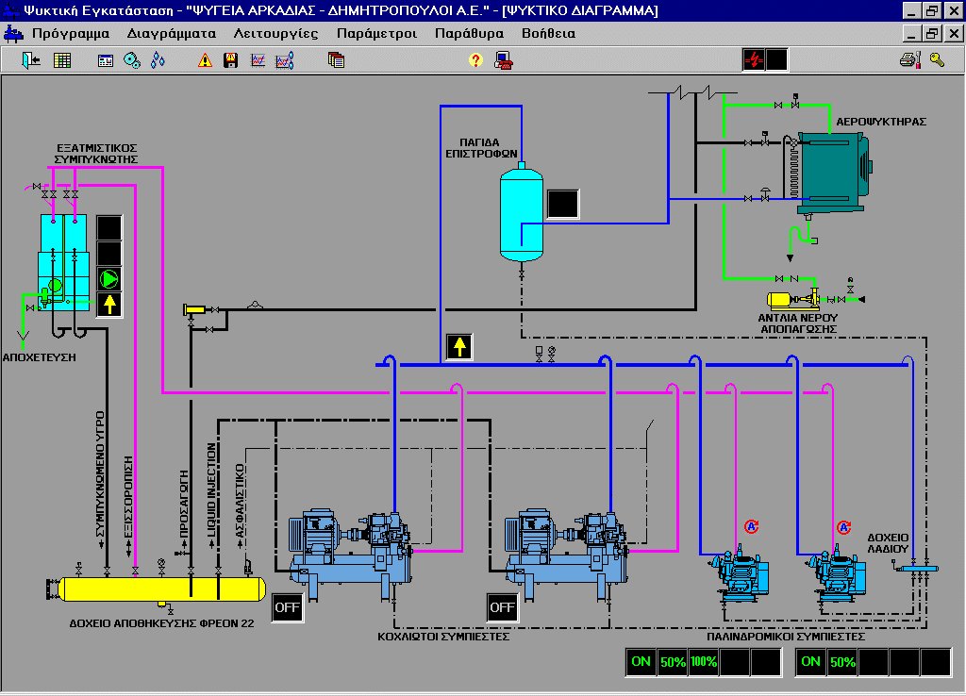Open the Λειτουργίες menu
966x696 pixels.
(x=275, y=33)
